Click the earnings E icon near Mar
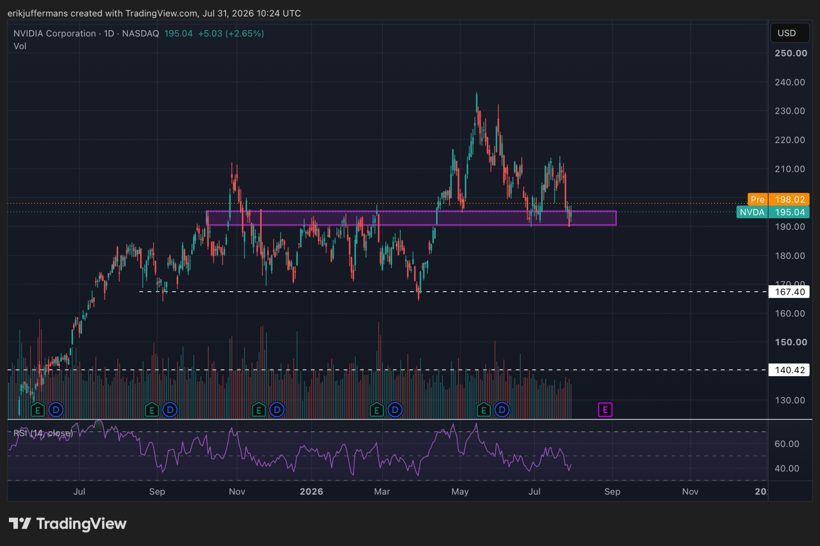Image resolution: width=820 pixels, height=546 pixels. (377, 410)
